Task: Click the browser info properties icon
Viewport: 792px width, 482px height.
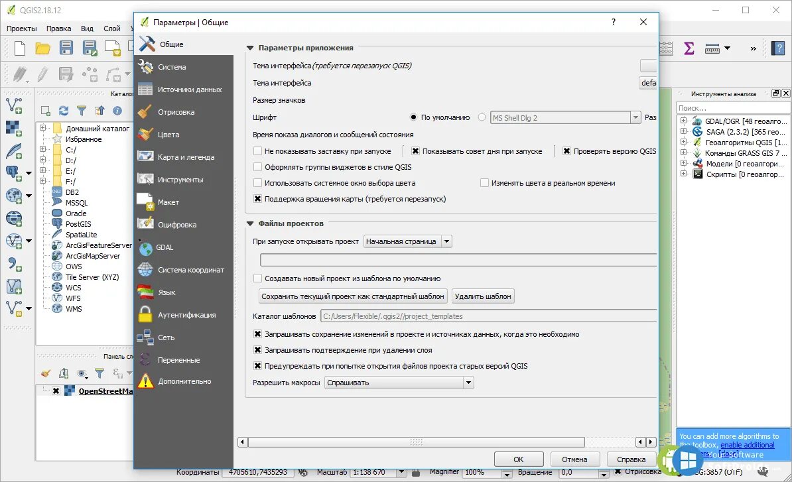Action: (117, 111)
